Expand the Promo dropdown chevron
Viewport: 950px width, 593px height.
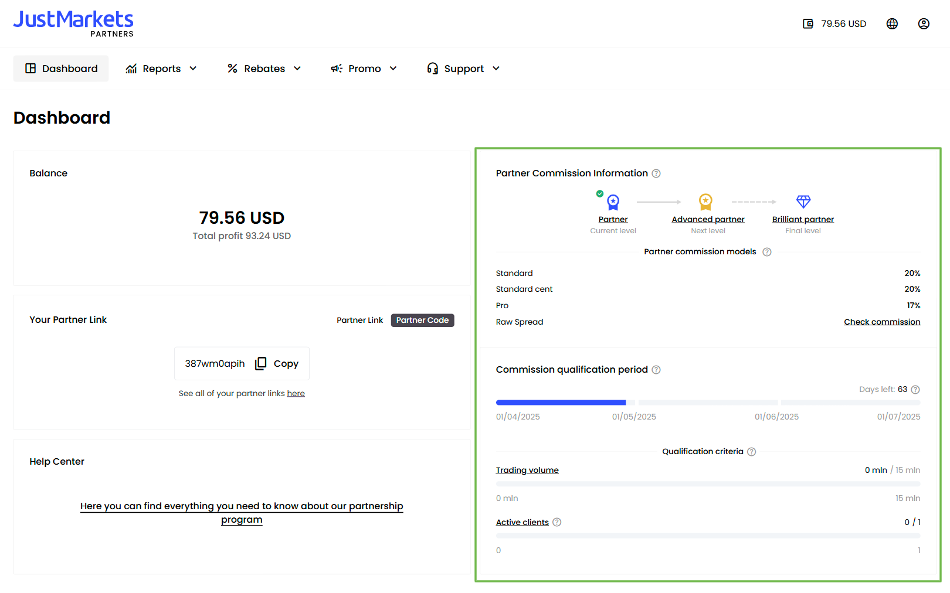pos(393,69)
